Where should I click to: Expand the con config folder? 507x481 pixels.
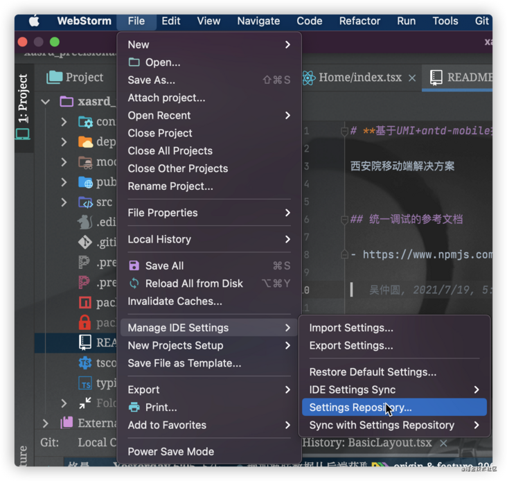(64, 122)
